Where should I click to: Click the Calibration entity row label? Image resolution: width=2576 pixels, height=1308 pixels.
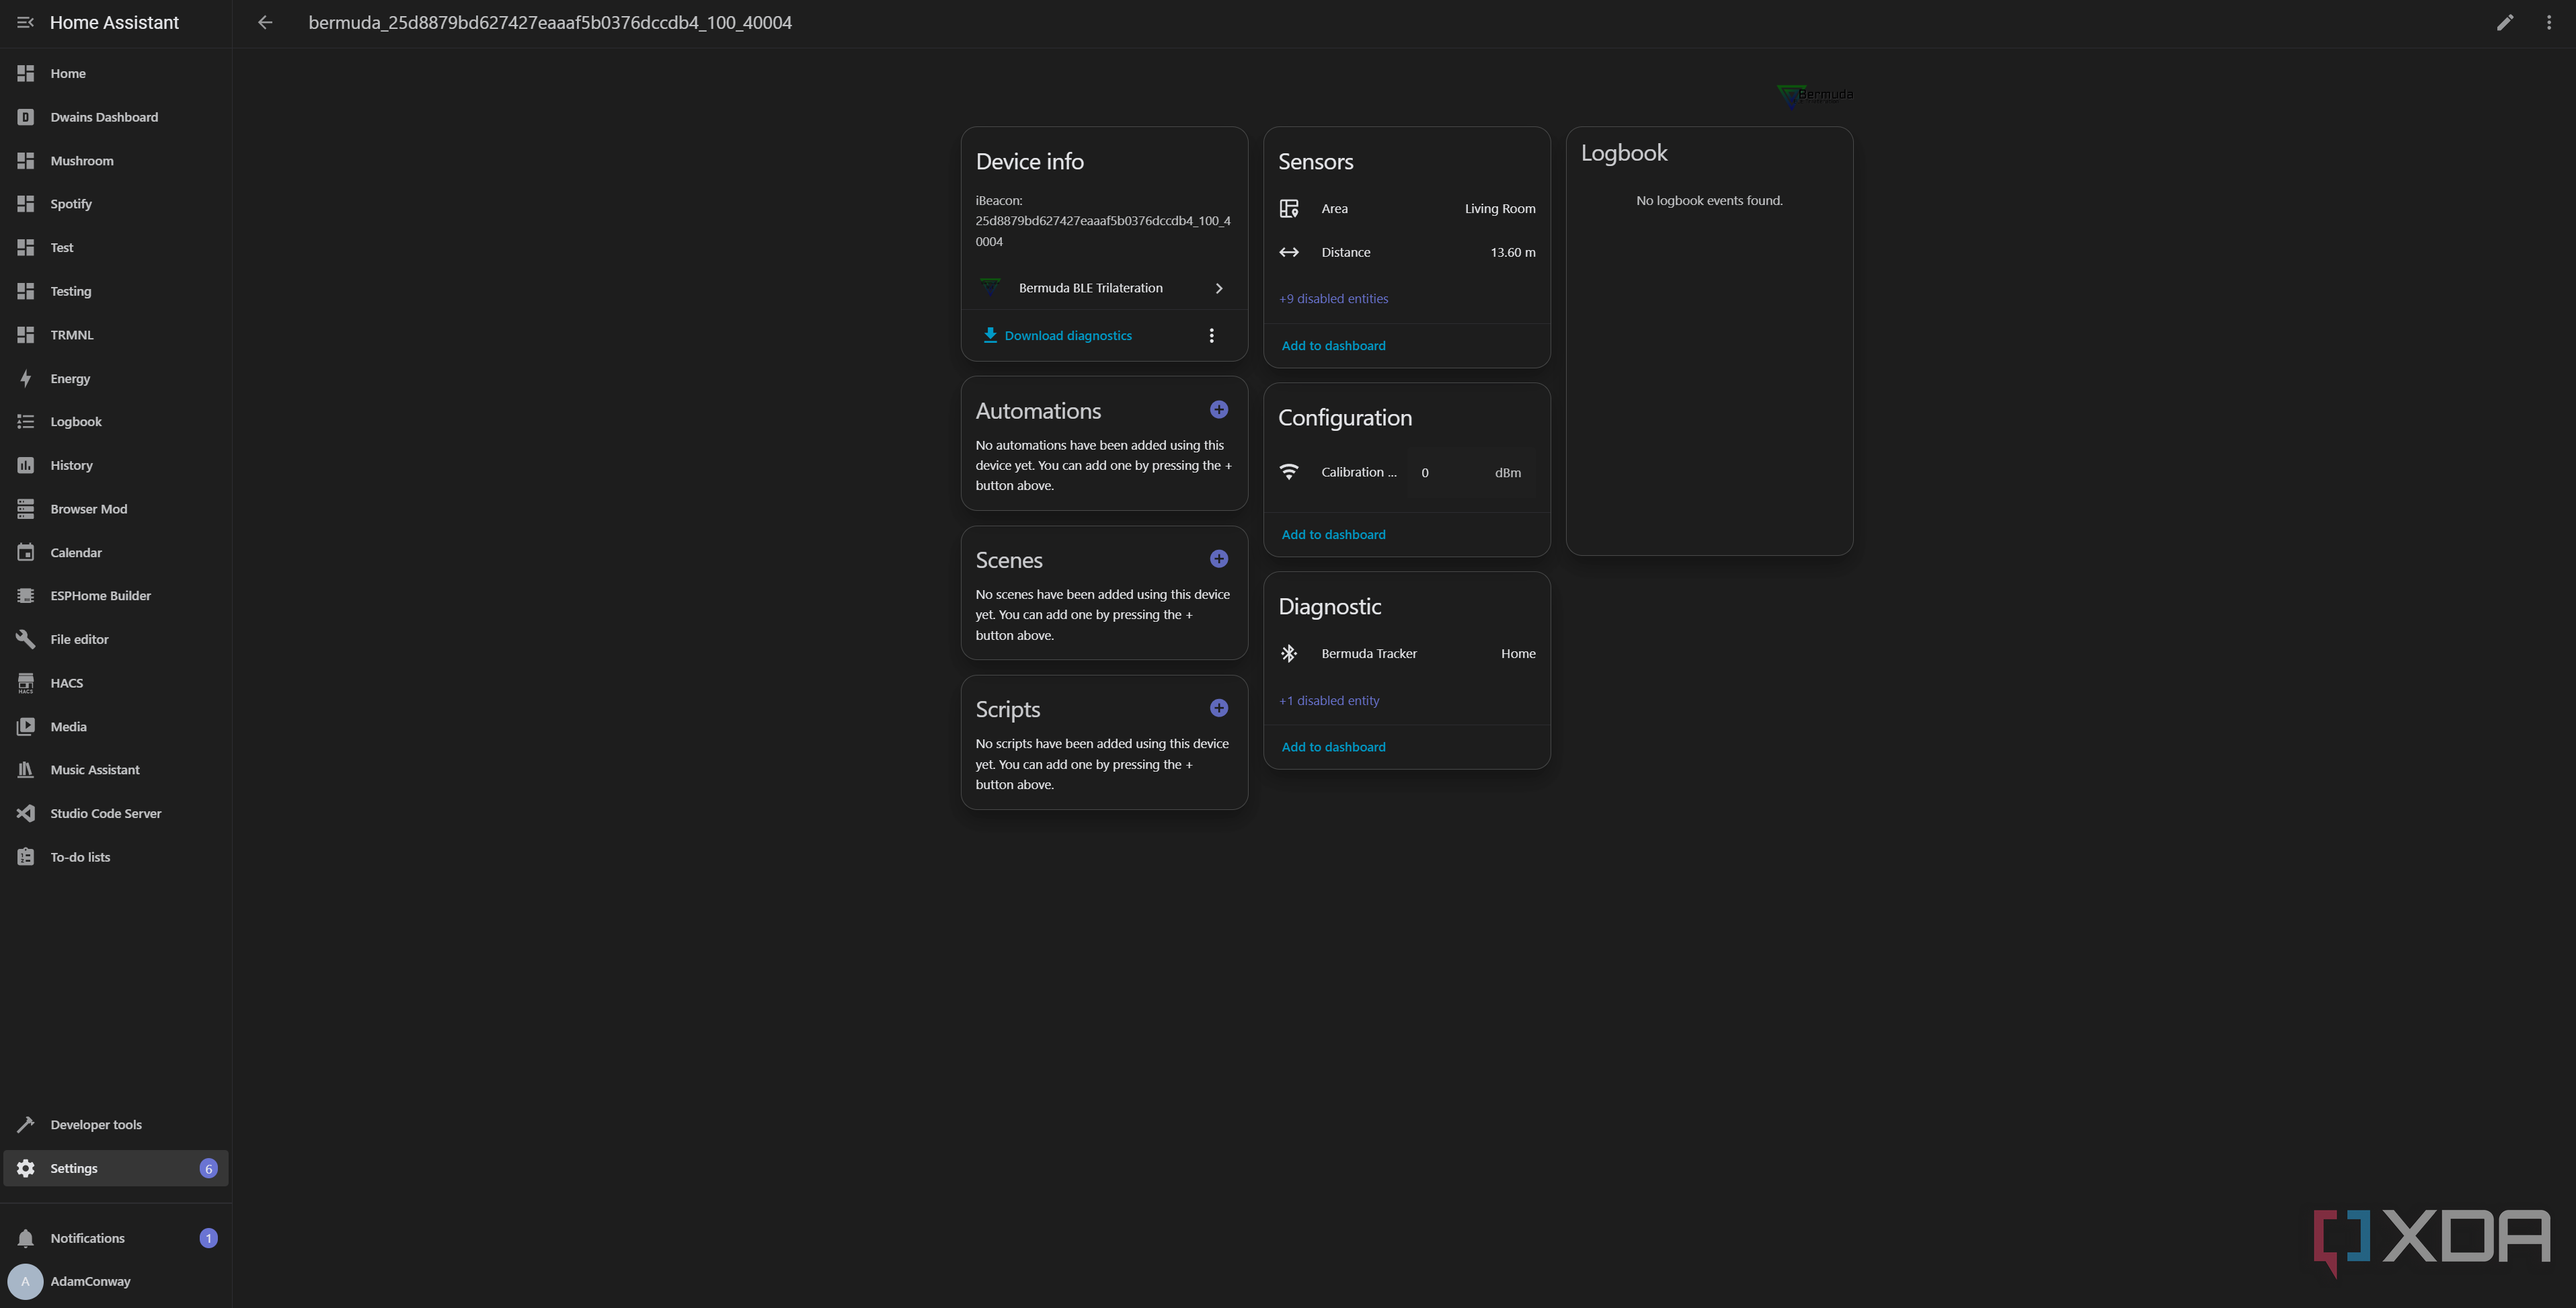pos(1358,473)
